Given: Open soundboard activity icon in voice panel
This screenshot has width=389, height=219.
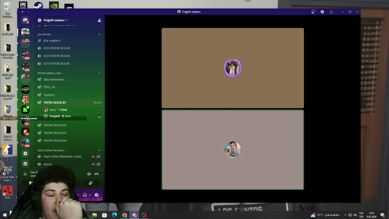Looking at the screenshot, I should [91, 183].
